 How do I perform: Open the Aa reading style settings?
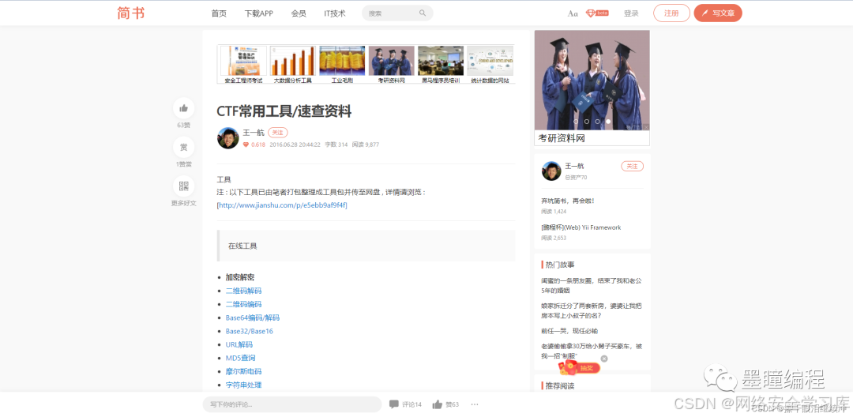point(573,13)
